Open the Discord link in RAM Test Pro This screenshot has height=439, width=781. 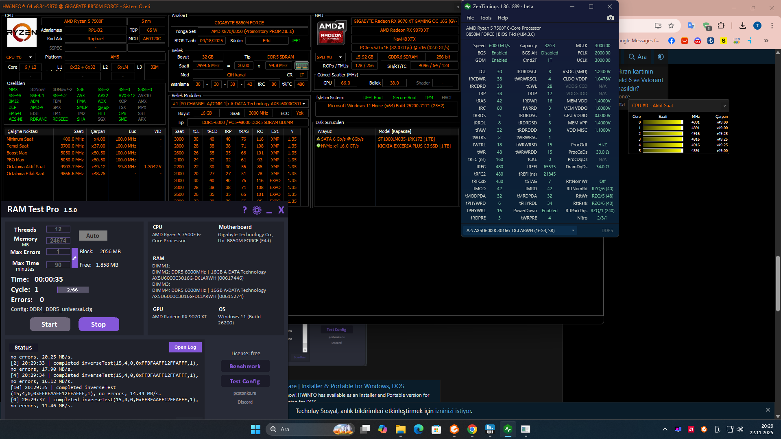click(x=245, y=402)
